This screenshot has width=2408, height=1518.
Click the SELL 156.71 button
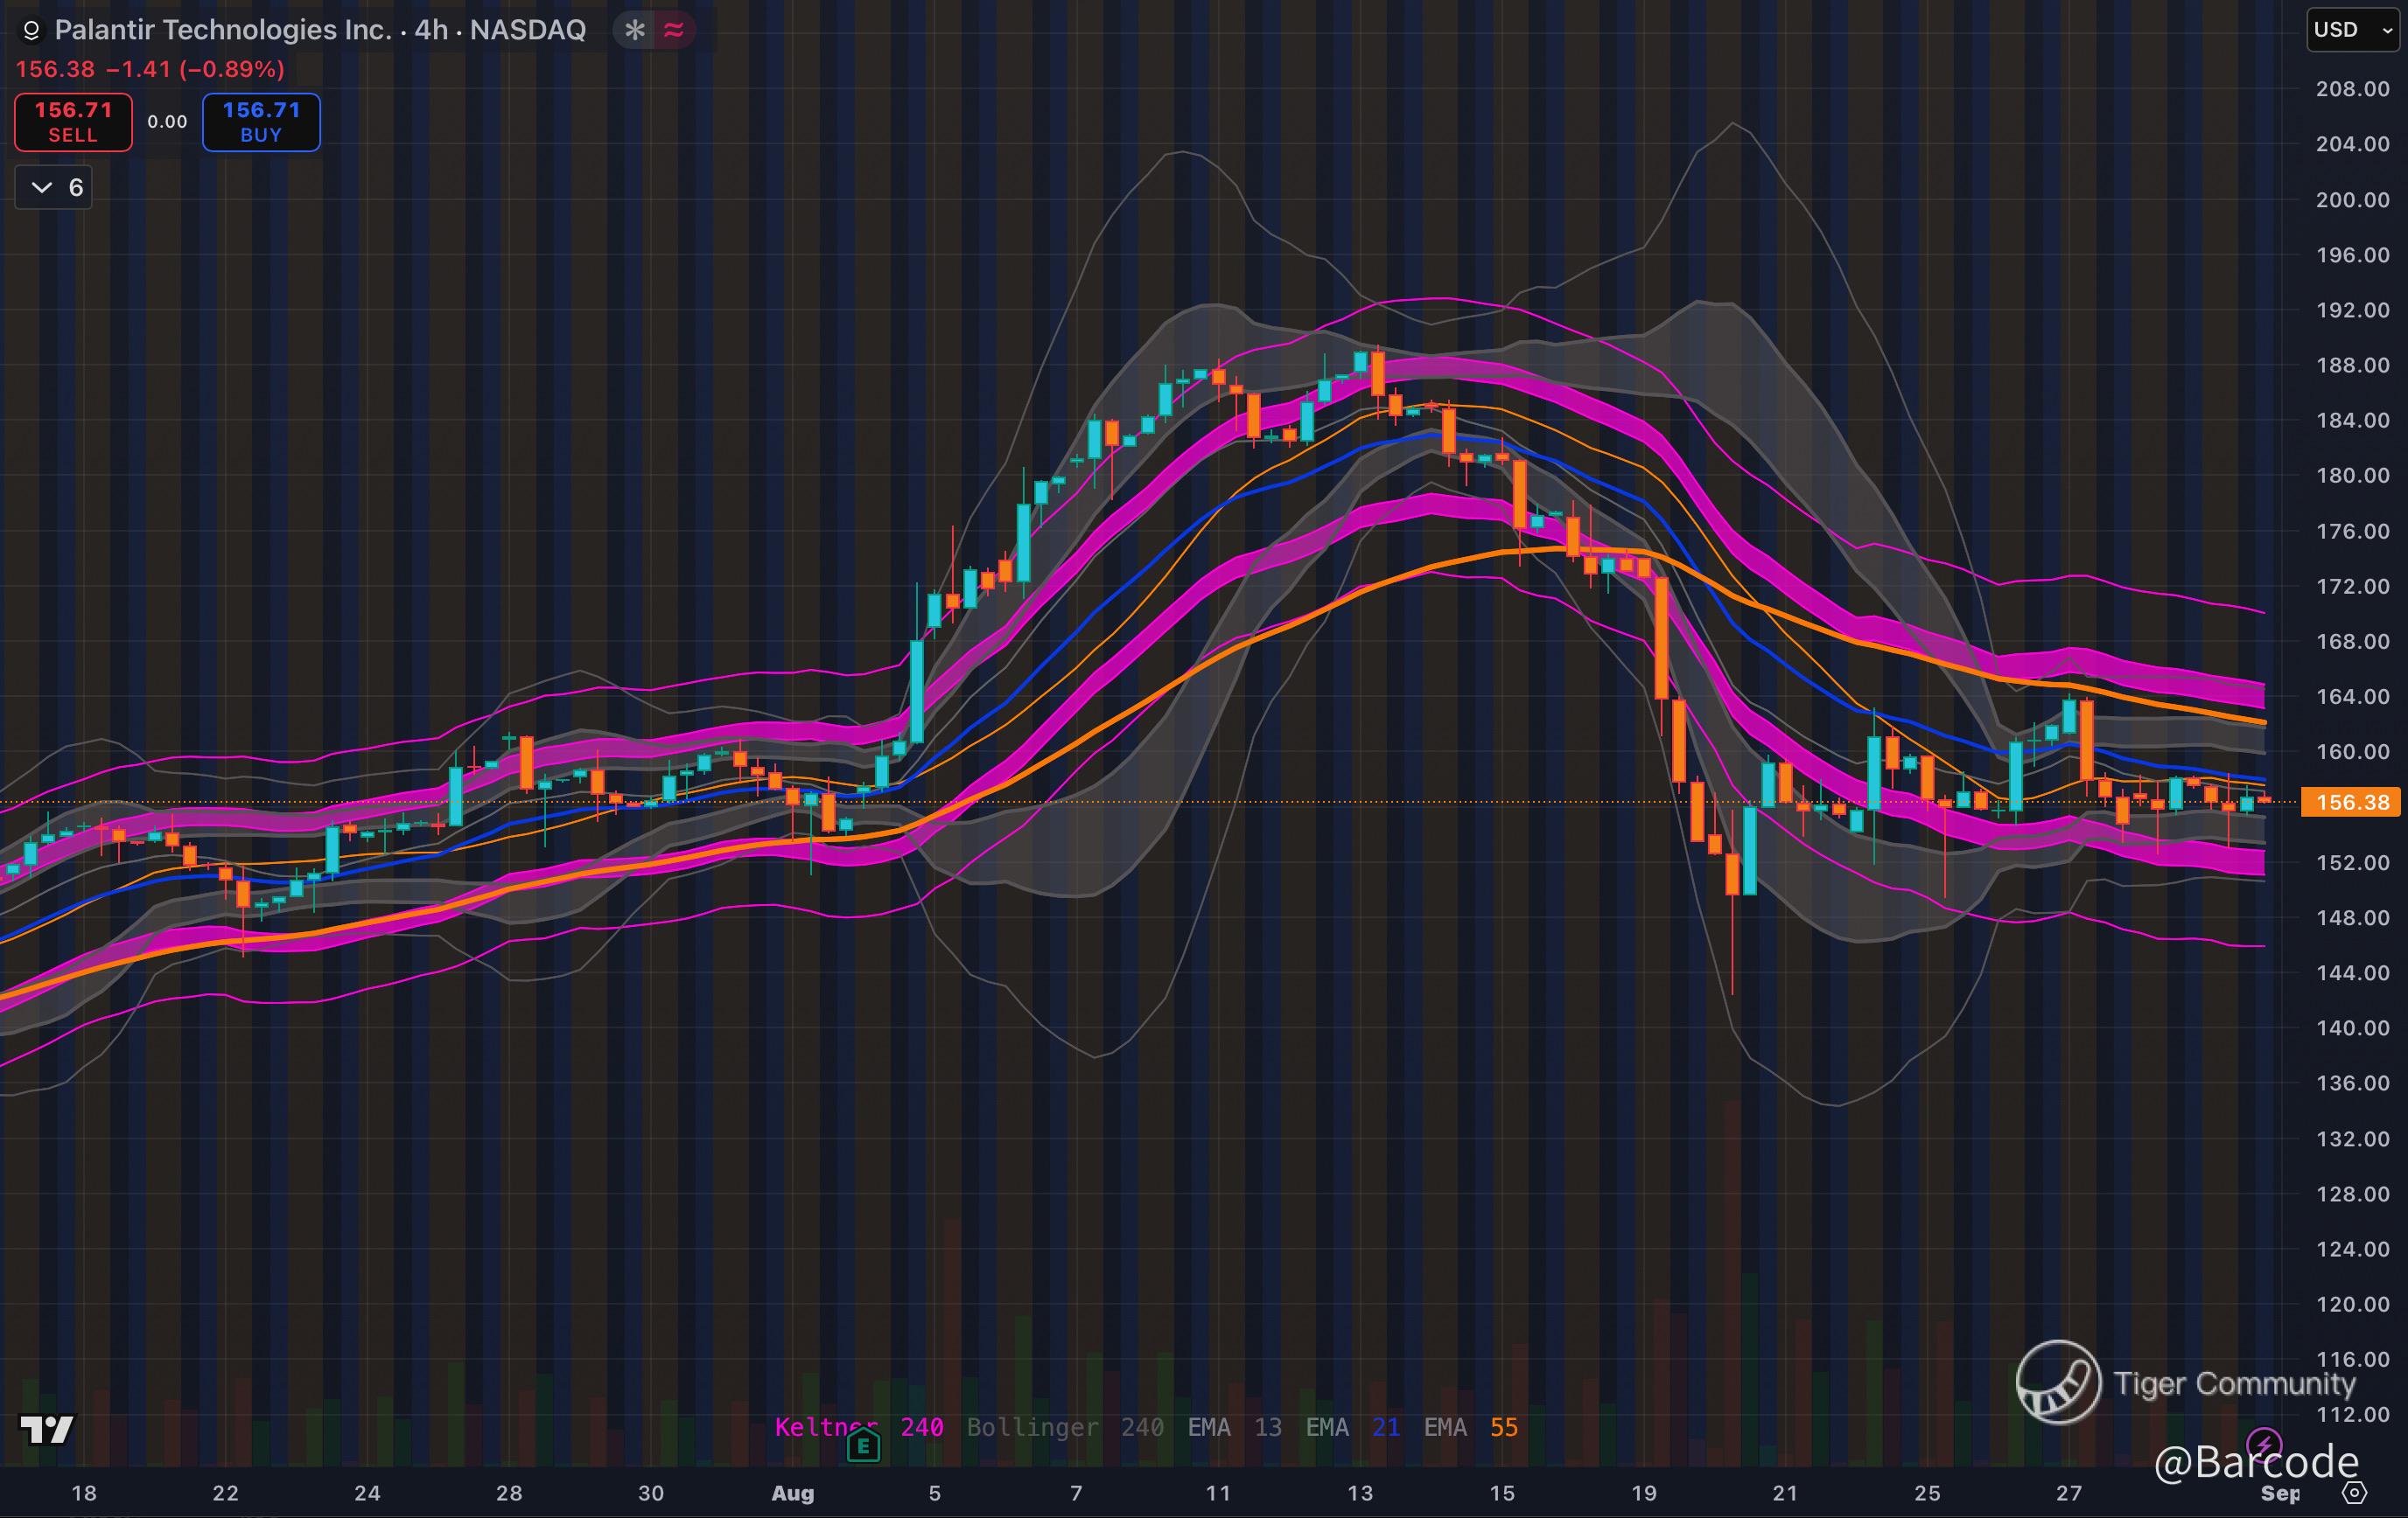pos(73,122)
